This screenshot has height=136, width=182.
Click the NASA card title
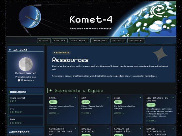[52, 98]
